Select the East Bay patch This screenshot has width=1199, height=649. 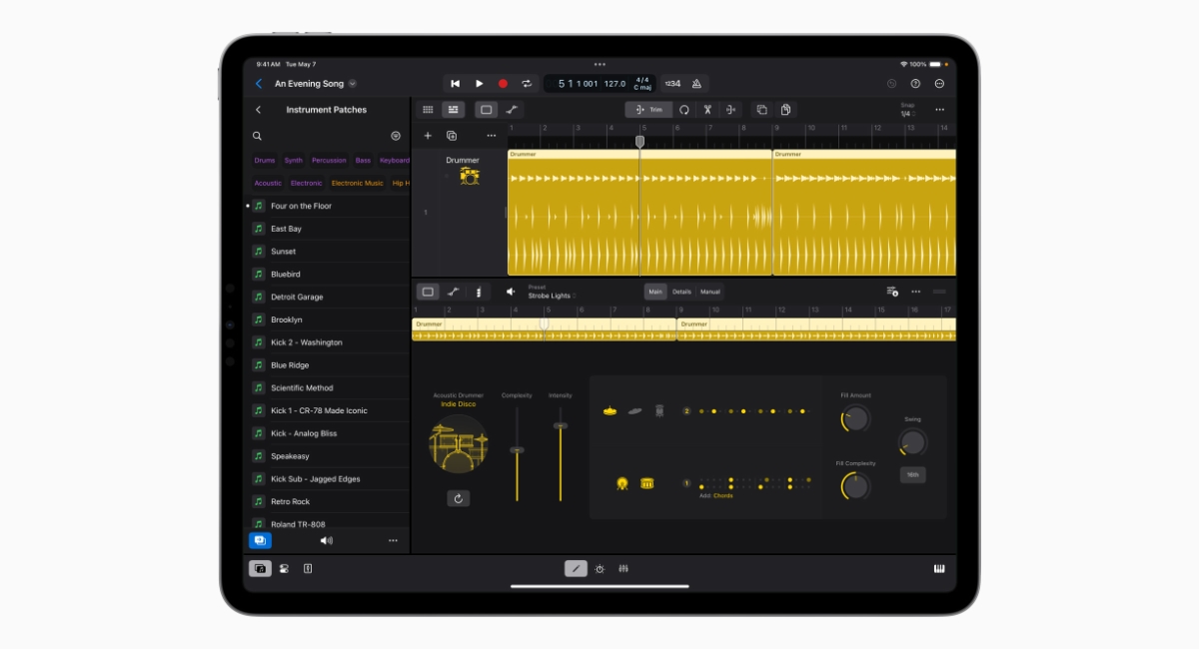(x=286, y=228)
